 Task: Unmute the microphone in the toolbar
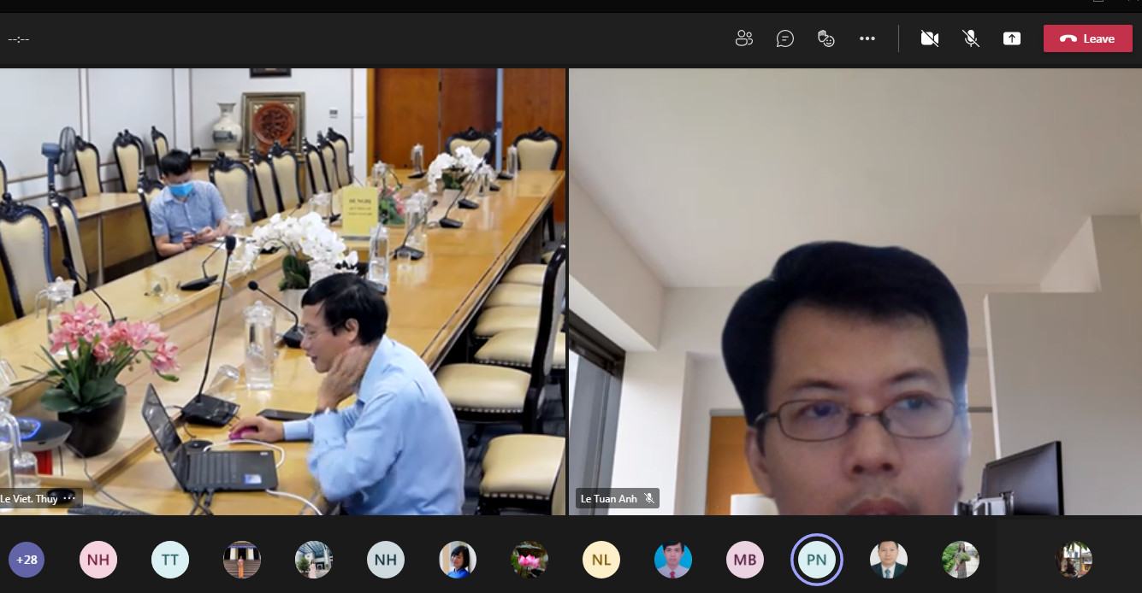pyautogui.click(x=971, y=38)
